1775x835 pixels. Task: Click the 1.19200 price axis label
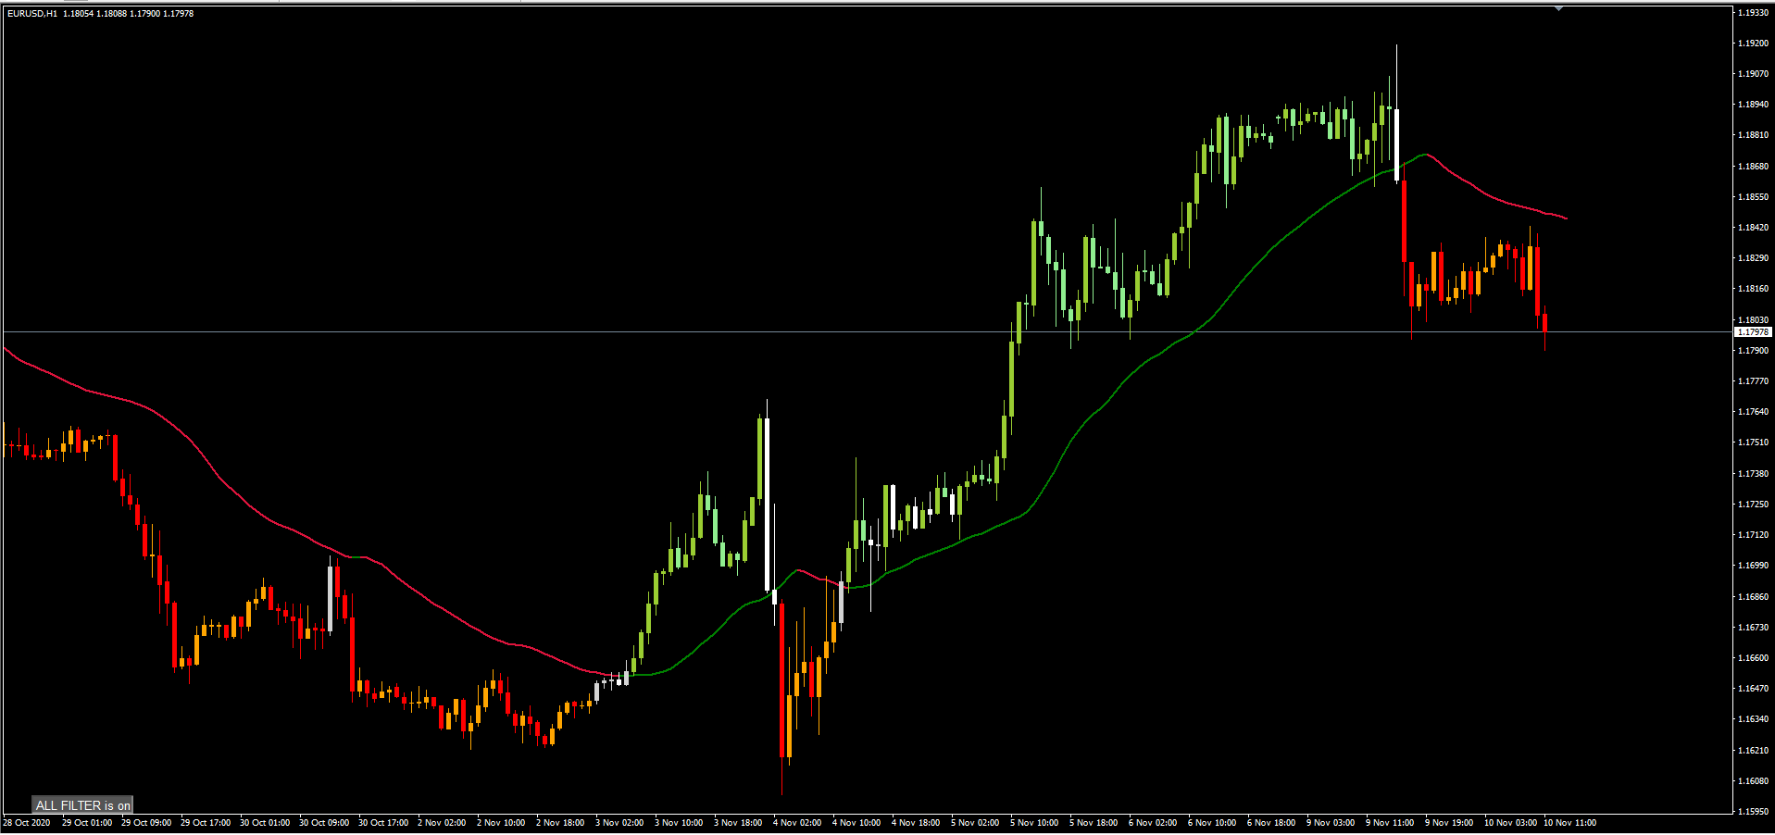point(1753,44)
